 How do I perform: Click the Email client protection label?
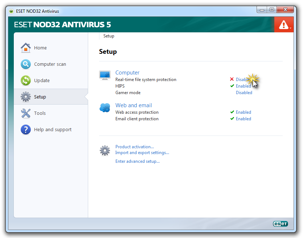point(137,119)
